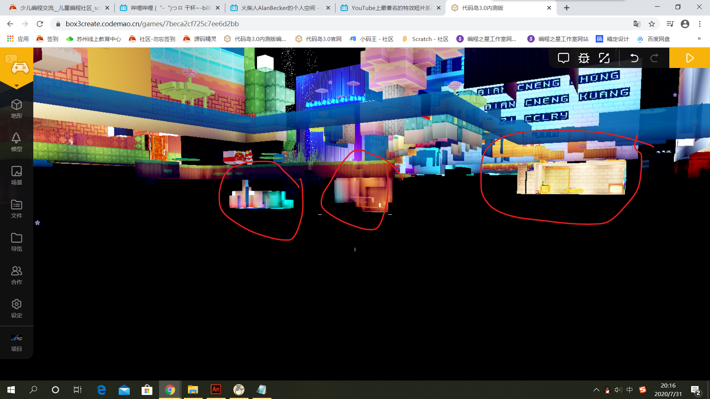Image resolution: width=710 pixels, height=399 pixels.
Task: Bookmark this page with star
Action: pos(652,24)
